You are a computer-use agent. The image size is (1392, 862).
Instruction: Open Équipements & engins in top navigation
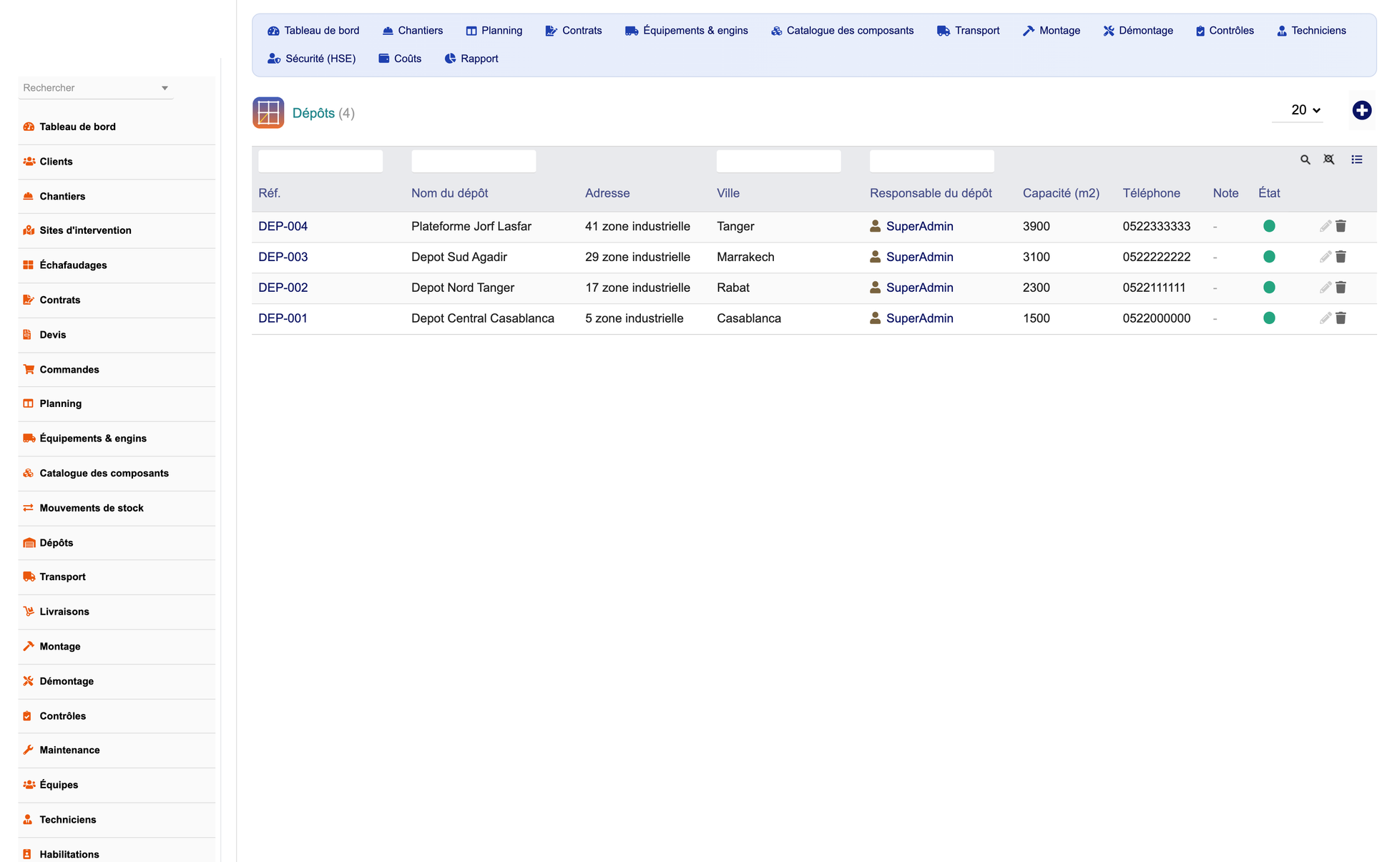click(687, 31)
